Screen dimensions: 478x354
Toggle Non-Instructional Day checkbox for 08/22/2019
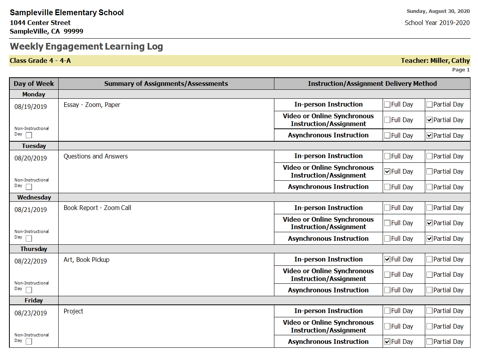pyautogui.click(x=29, y=290)
